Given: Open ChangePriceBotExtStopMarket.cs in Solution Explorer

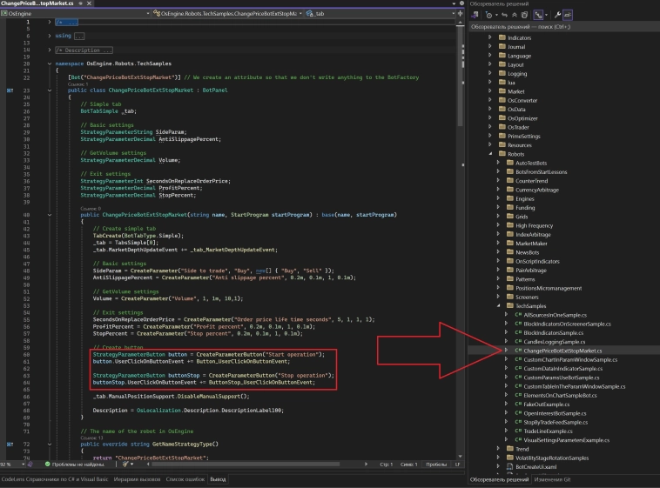Looking at the screenshot, I should tap(563, 351).
